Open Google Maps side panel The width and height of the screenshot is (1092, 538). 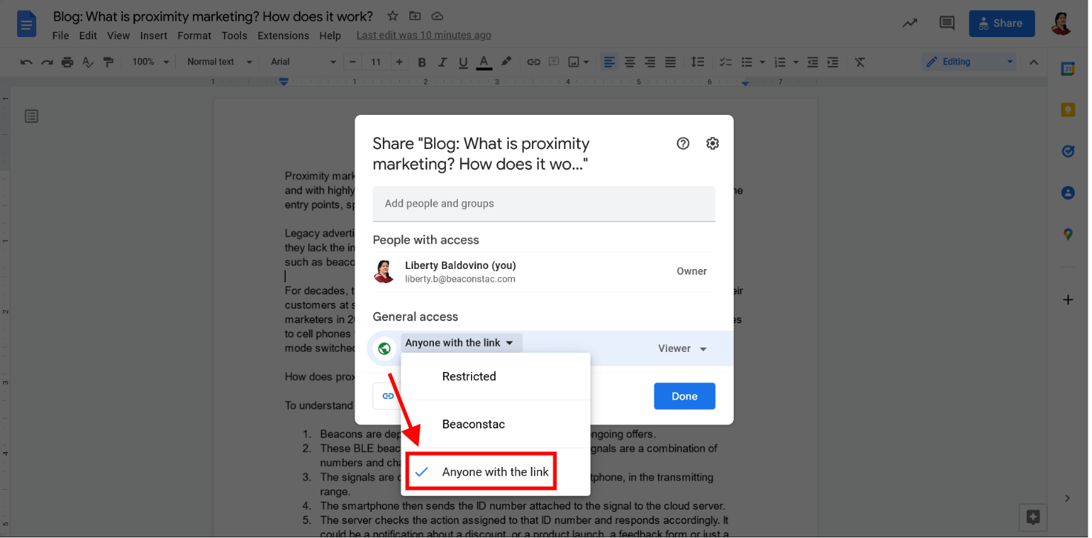(x=1068, y=234)
